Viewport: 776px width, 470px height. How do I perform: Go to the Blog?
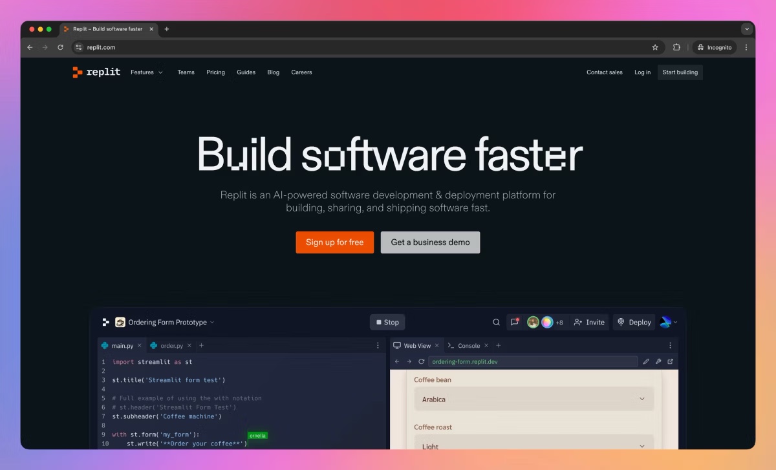(274, 72)
